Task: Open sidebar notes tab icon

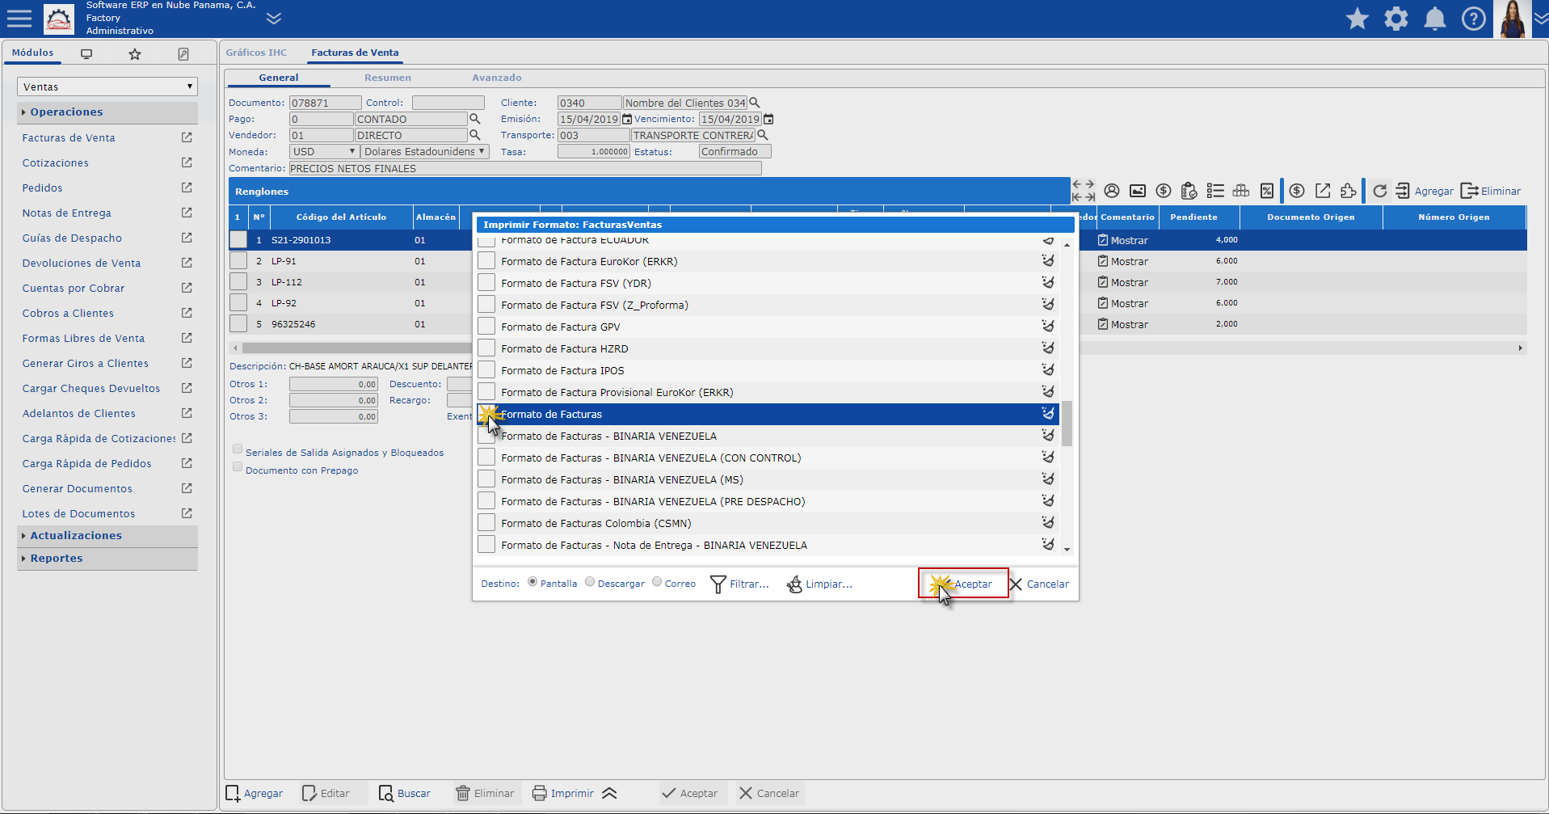Action: 183,53
